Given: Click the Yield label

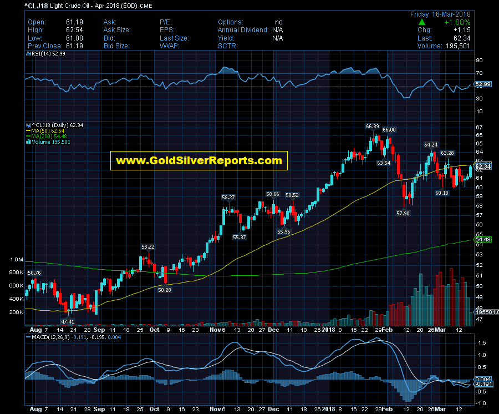Looking at the screenshot, I should click(226, 38).
